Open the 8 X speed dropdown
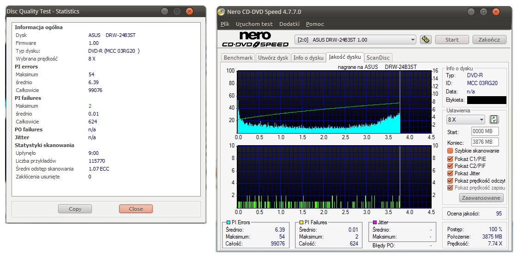Viewport: 517px width, 258px height. [466, 119]
